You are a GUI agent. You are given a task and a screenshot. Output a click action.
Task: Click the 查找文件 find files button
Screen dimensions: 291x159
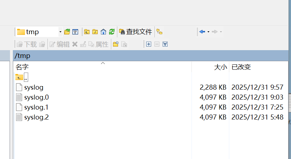tap(136, 32)
